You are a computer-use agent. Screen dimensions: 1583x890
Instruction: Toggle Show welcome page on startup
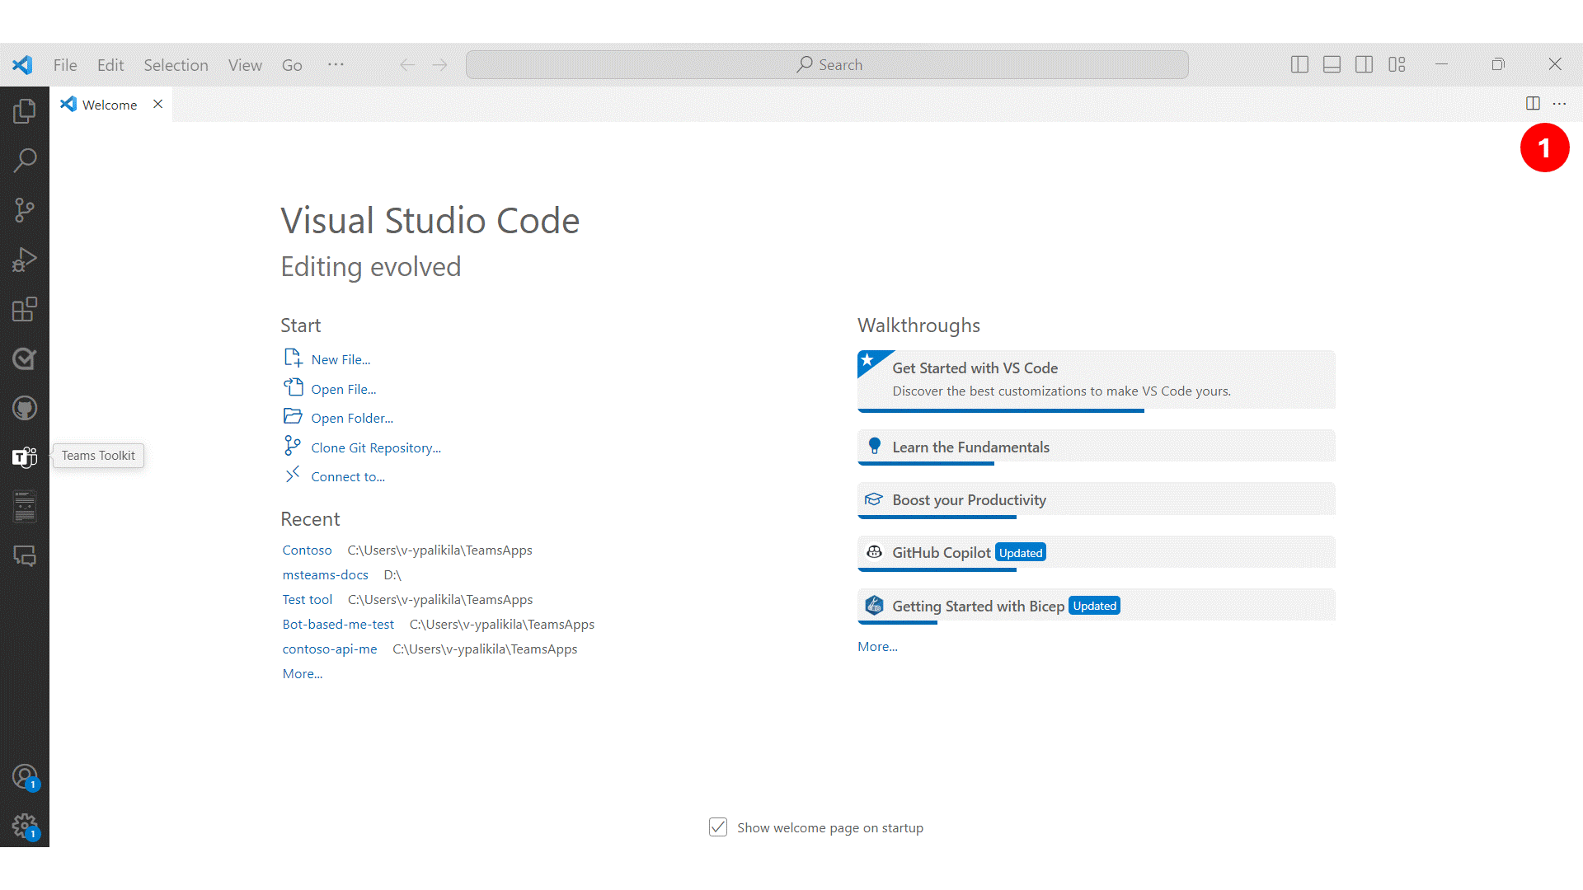click(717, 827)
